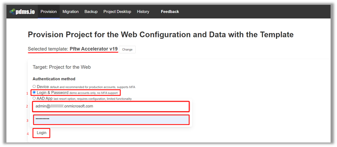Click the Authentication method label
This screenshot has width=337, height=147.
coord(54,79)
